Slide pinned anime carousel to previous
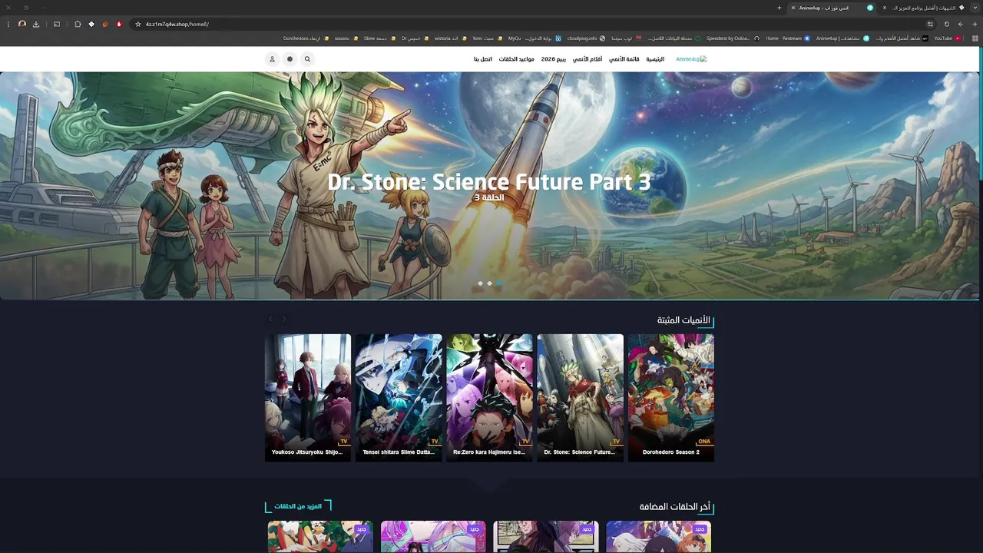Image resolution: width=983 pixels, height=553 pixels. 270,319
